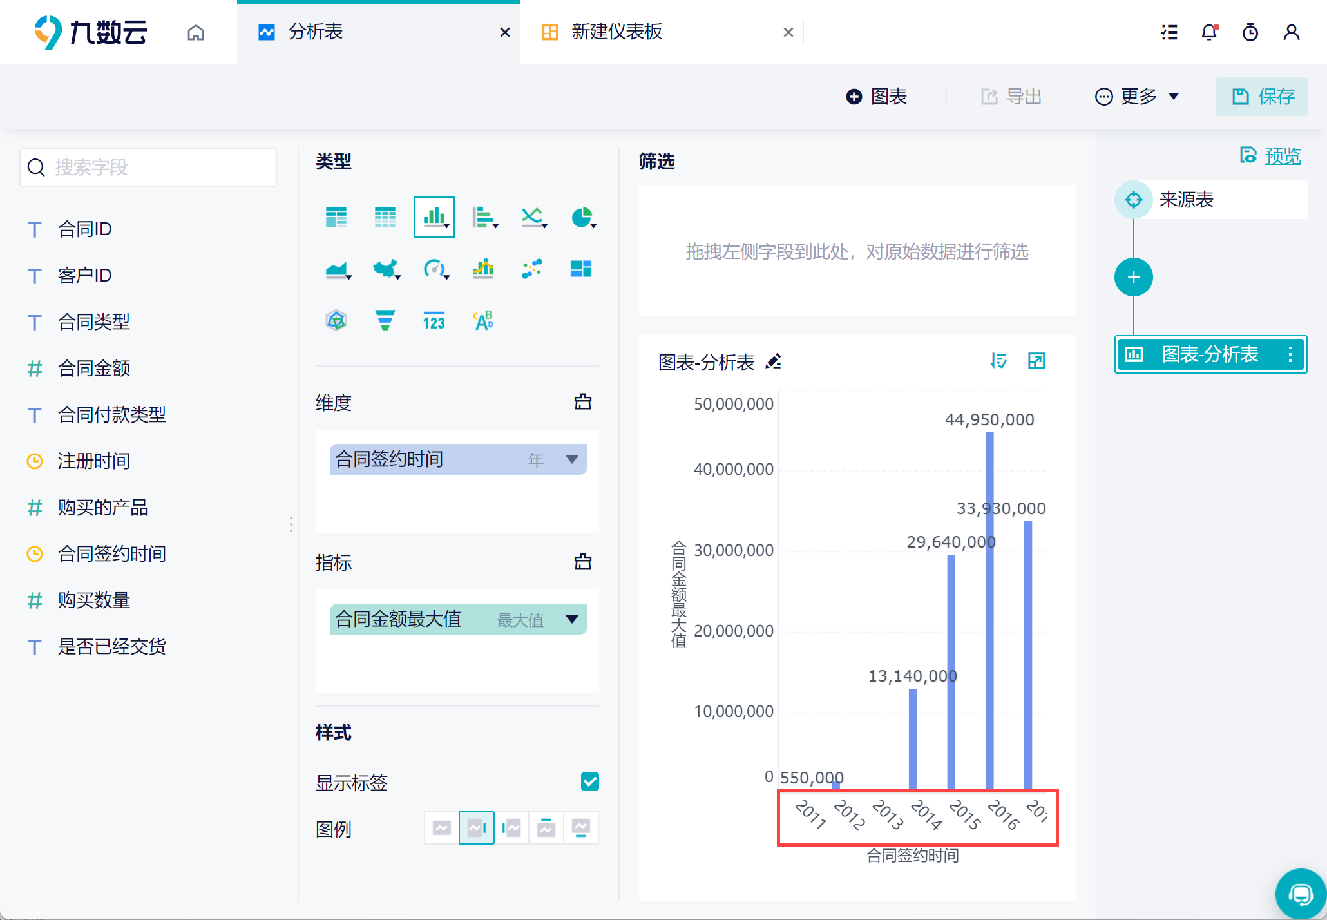Image resolution: width=1327 pixels, height=920 pixels.
Task: Open the notifications bell icon
Action: pos(1209,32)
